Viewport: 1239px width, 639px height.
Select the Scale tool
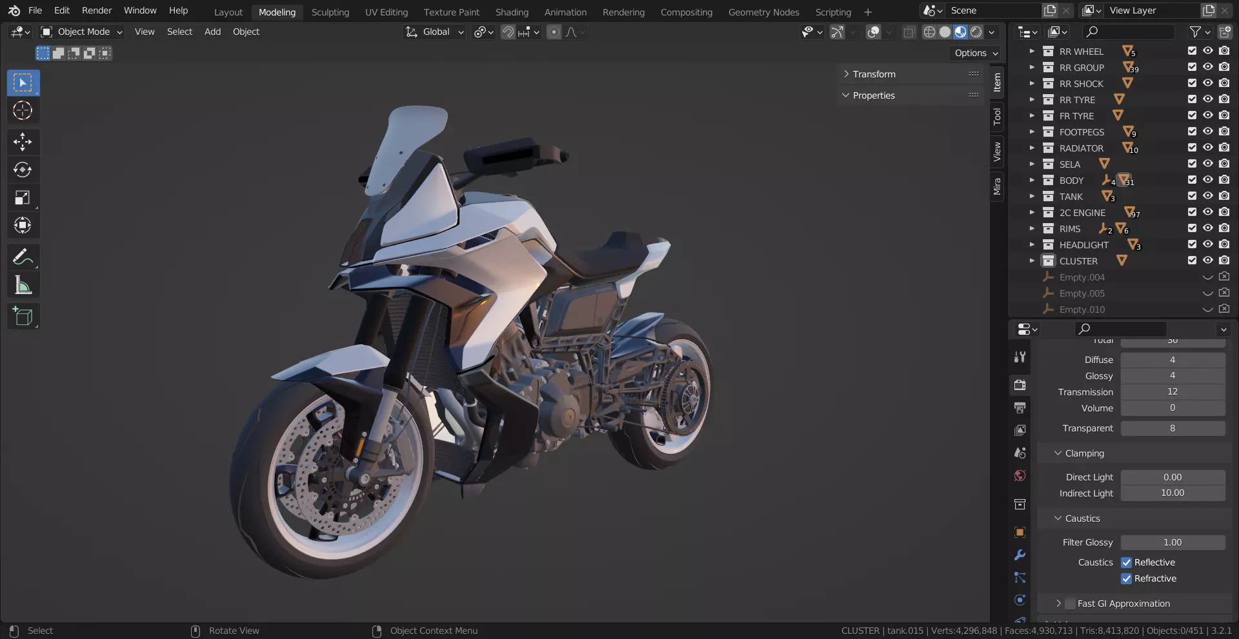coord(23,197)
